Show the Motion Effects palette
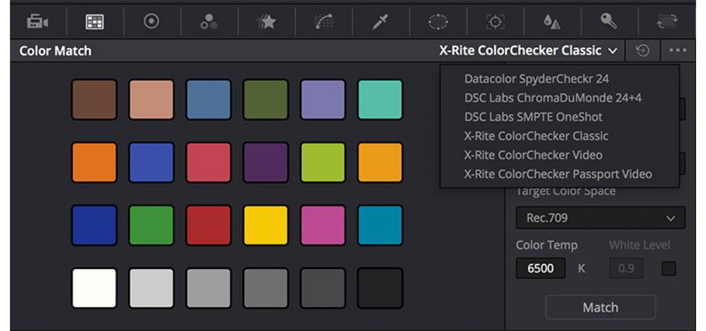The height and width of the screenshot is (331, 706). 266,22
